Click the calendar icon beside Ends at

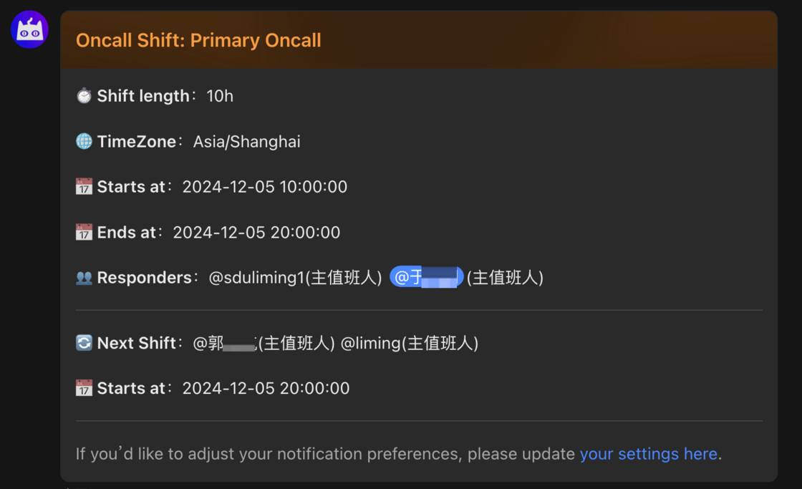[84, 231]
